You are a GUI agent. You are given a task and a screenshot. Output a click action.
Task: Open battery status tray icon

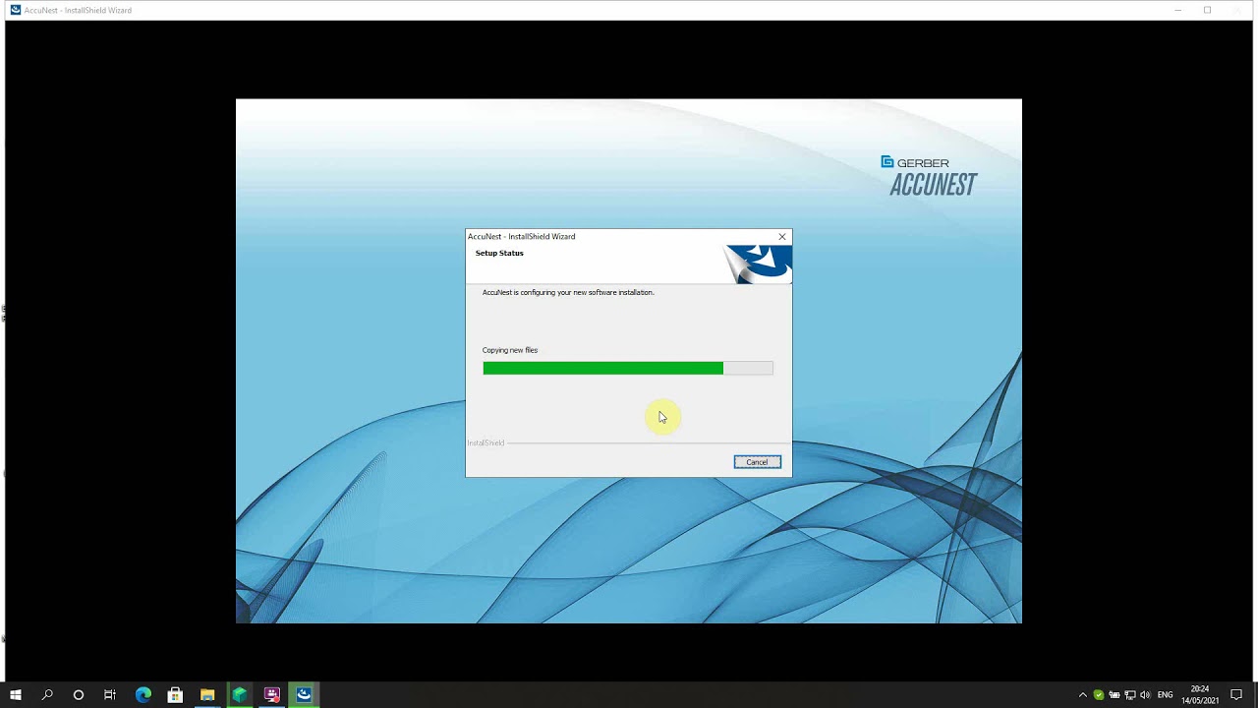[1115, 695]
